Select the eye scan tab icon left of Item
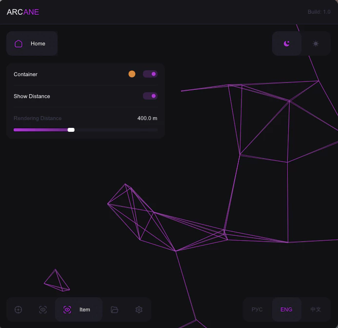Image resolution: width=338 pixels, height=328 pixels. click(x=43, y=309)
